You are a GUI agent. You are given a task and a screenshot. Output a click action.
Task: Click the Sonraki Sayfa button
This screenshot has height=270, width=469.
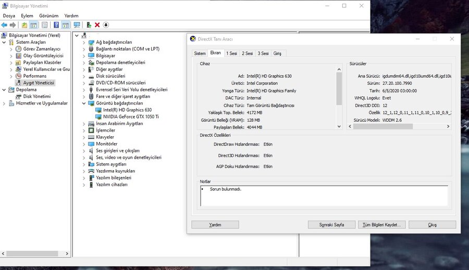(x=332, y=225)
